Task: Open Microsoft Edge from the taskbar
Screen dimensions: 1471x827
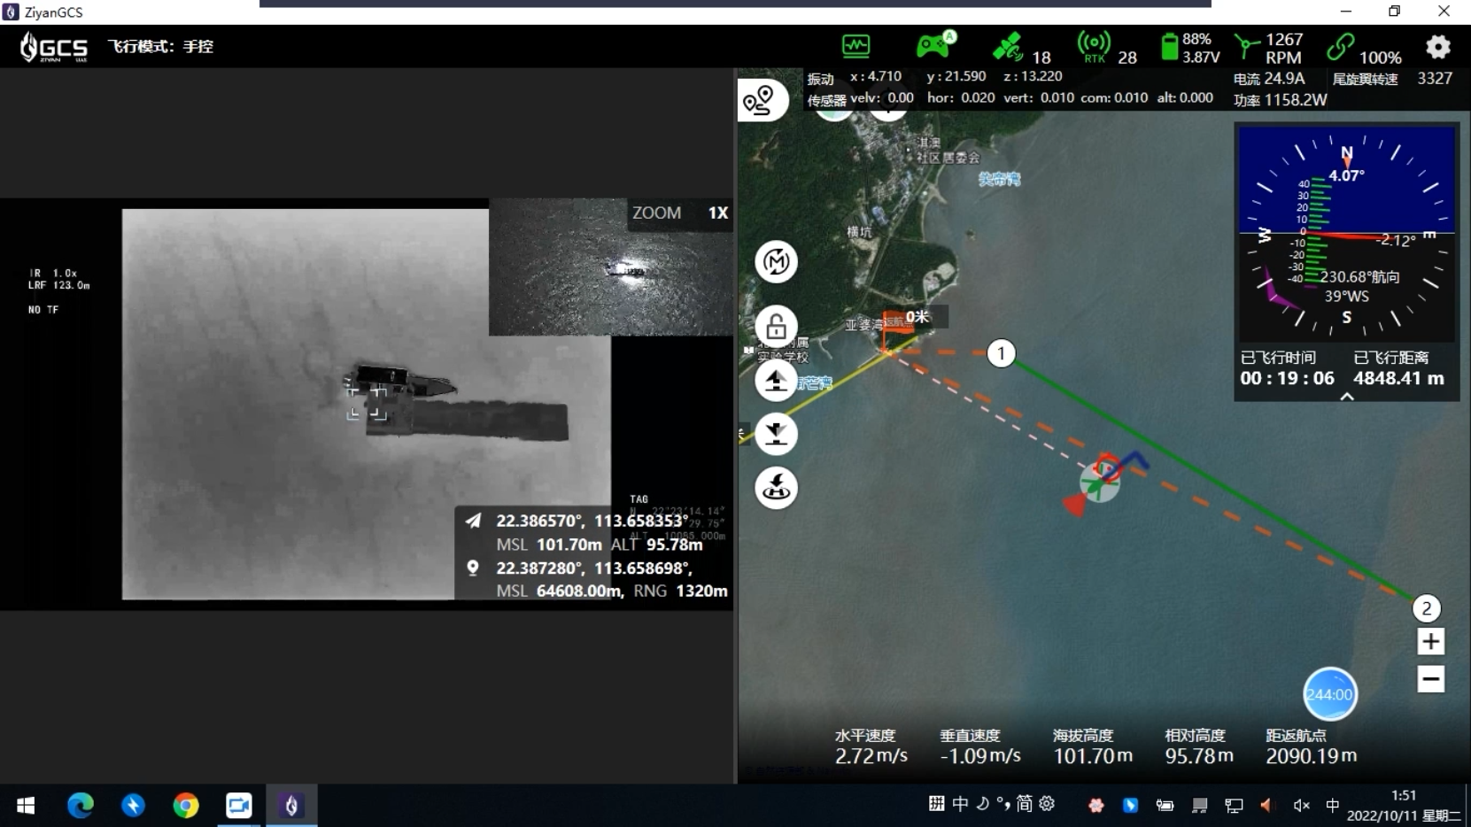Action: 80,806
